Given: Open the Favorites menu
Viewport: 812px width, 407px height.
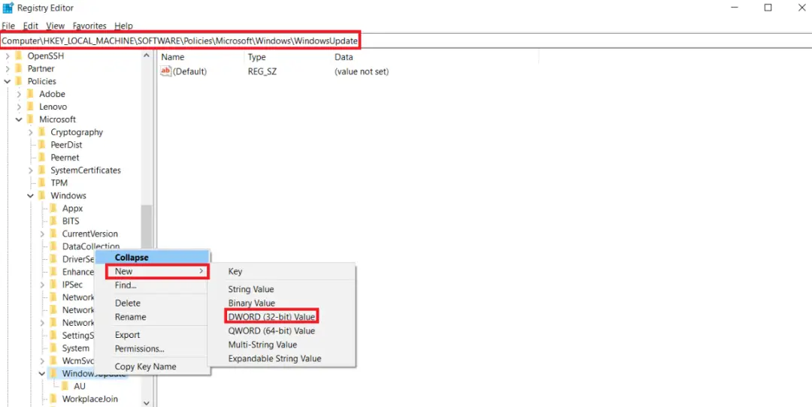Looking at the screenshot, I should tap(89, 26).
